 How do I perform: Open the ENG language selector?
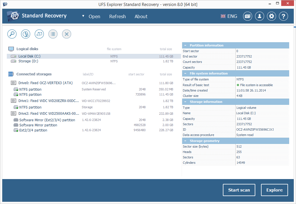click(229, 16)
